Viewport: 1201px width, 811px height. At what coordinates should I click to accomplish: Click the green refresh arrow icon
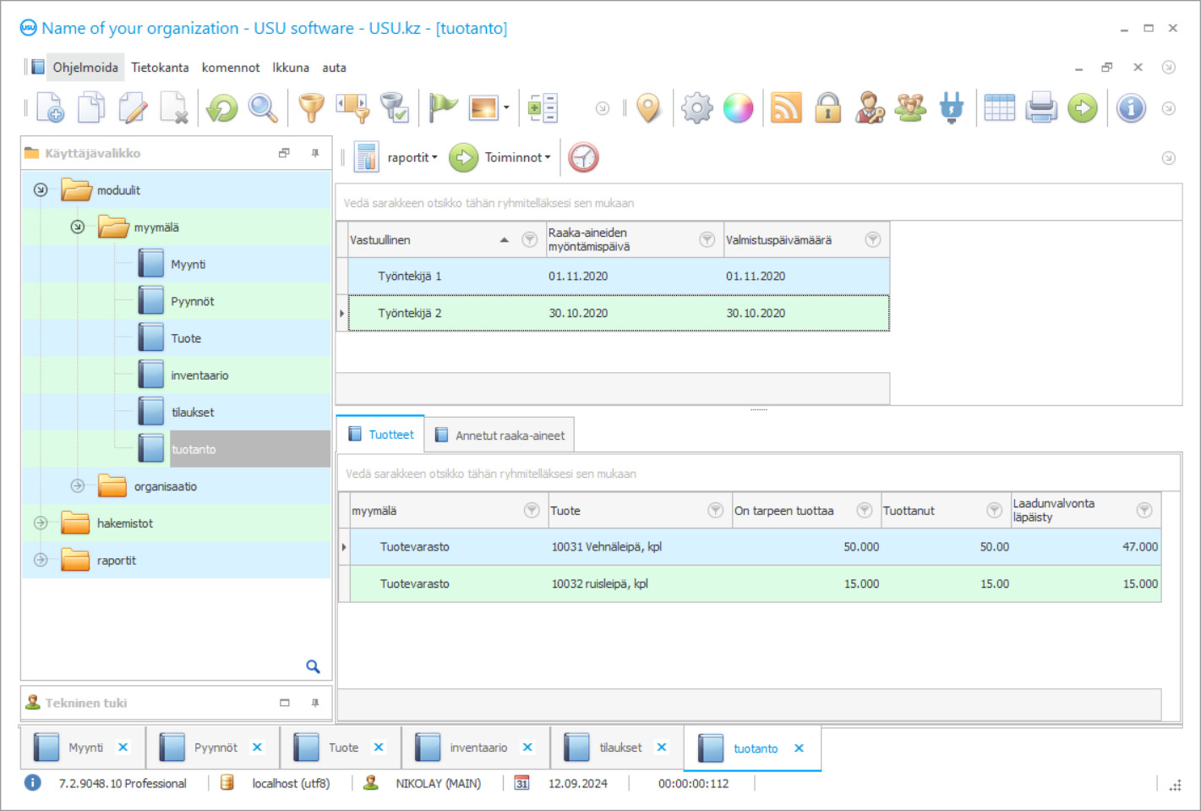222,108
